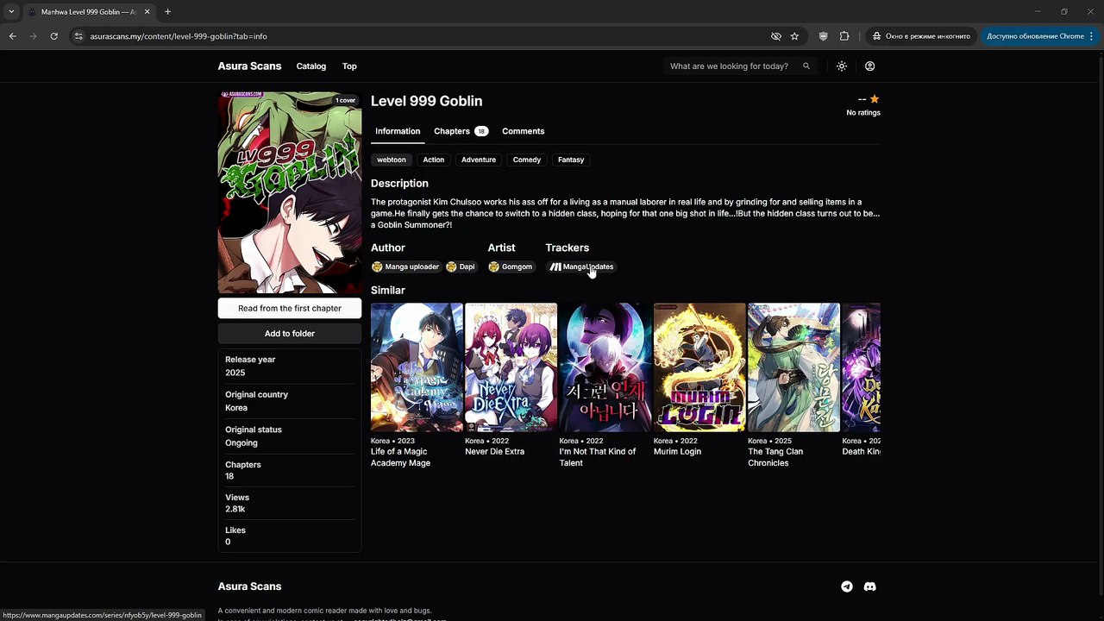Click the Murim Login title text
This screenshot has width=1104, height=621.
[x=677, y=452]
